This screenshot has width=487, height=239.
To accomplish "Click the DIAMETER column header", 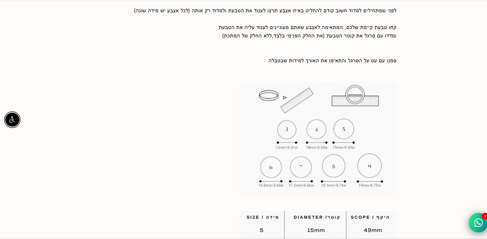I will click(x=316, y=217).
